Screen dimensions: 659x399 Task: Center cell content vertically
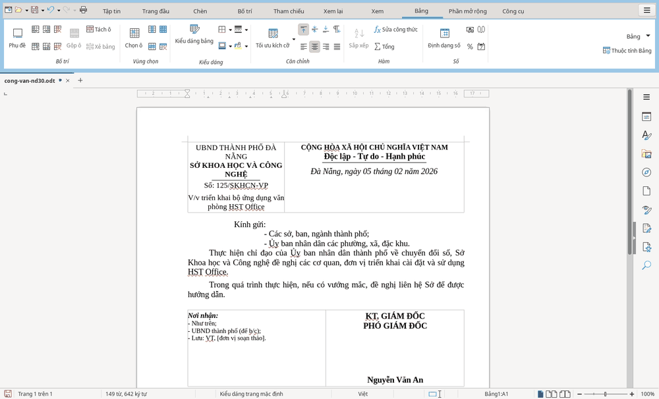pos(314,30)
